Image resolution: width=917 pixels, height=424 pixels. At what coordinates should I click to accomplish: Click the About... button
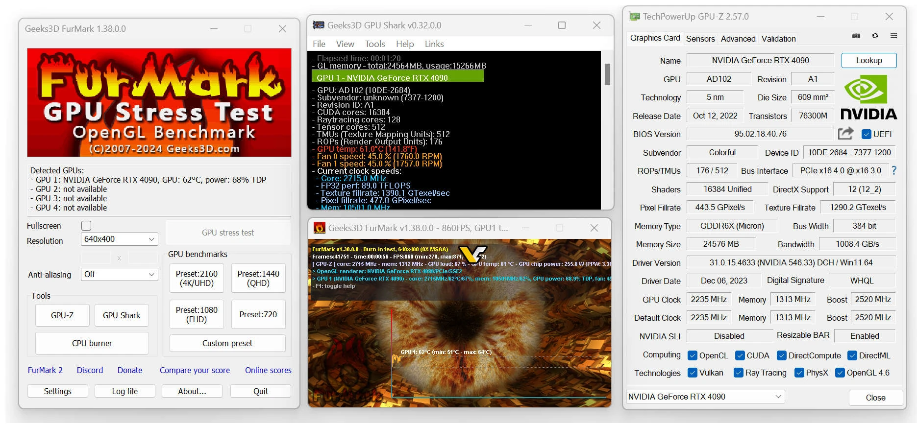(x=192, y=391)
